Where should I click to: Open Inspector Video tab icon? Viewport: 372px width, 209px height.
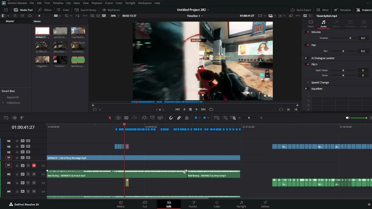coord(311,24)
